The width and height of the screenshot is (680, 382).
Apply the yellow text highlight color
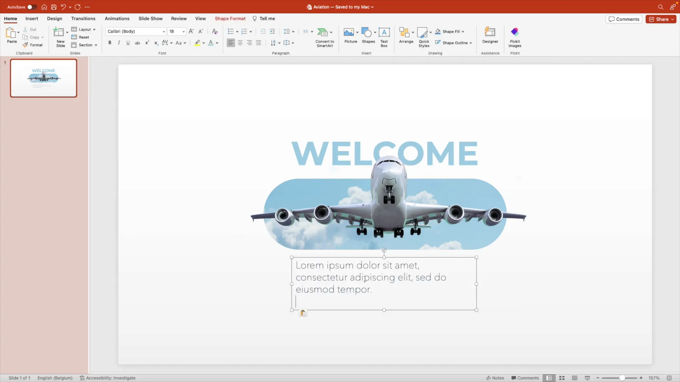pyautogui.click(x=198, y=43)
